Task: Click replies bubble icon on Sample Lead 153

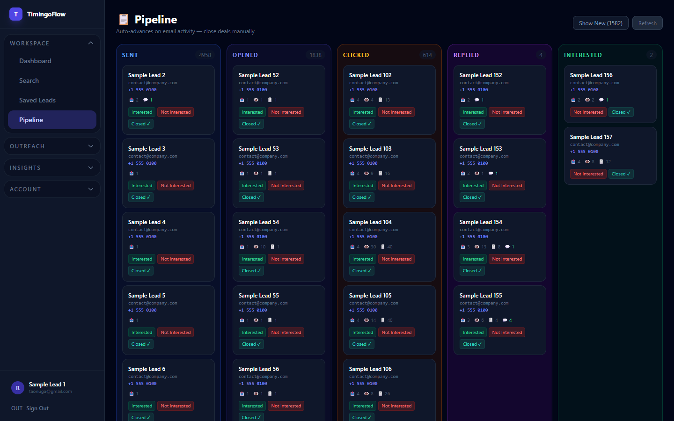Action: coord(491,174)
